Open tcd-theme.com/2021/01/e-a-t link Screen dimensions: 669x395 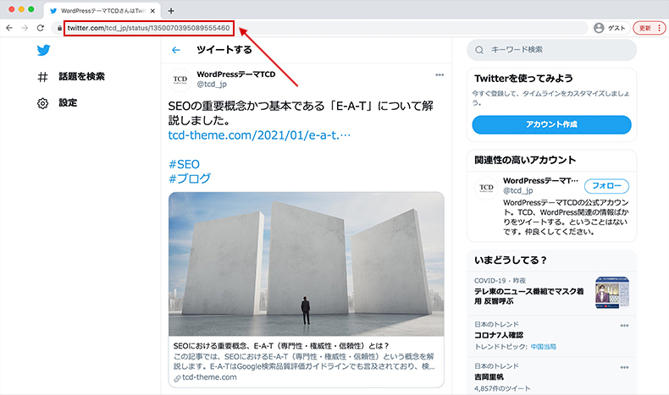[259, 135]
